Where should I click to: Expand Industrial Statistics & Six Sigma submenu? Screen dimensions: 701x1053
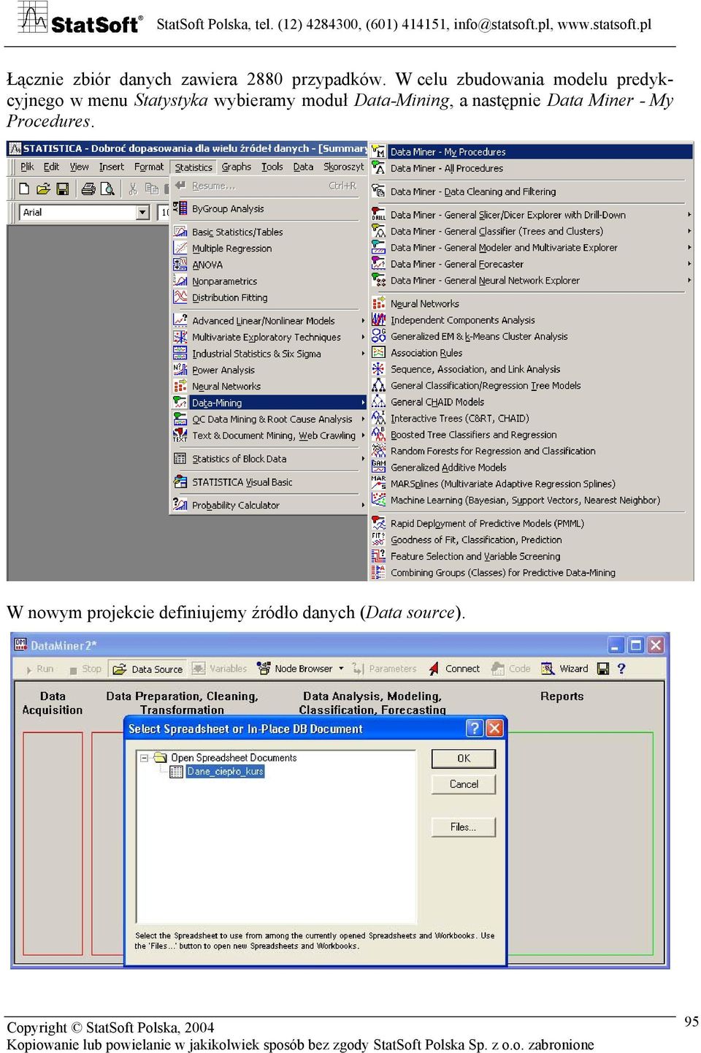coord(363,353)
